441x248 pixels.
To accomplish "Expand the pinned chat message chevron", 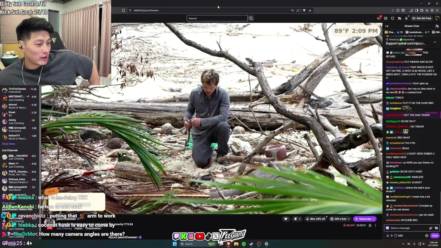I will [x=435, y=42].
